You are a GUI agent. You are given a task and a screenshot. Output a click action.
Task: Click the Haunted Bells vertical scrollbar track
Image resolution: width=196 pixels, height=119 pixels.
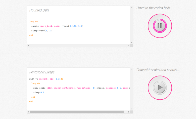click(132, 25)
